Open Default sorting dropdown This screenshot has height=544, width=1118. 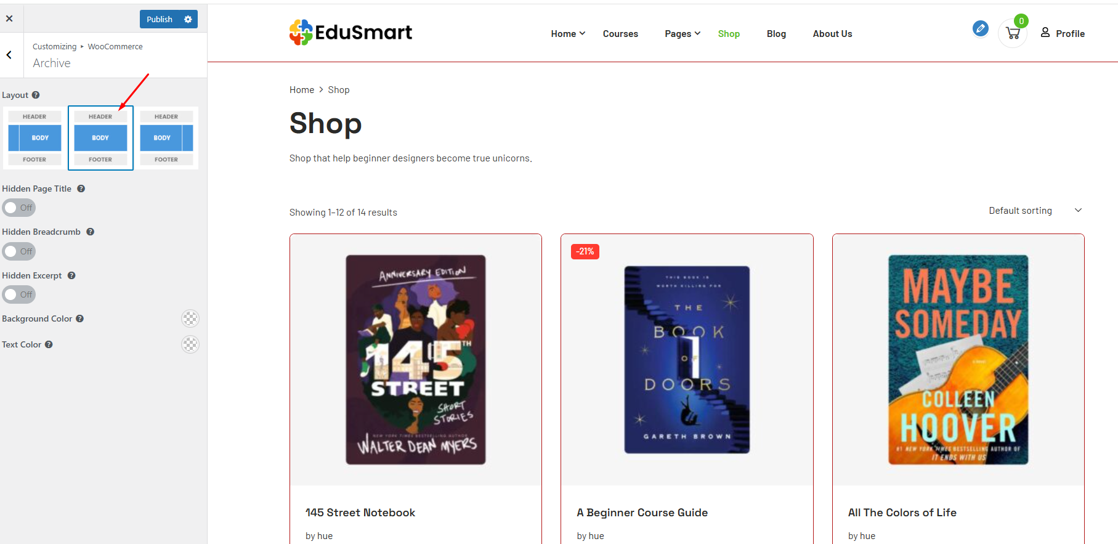pyautogui.click(x=1035, y=211)
